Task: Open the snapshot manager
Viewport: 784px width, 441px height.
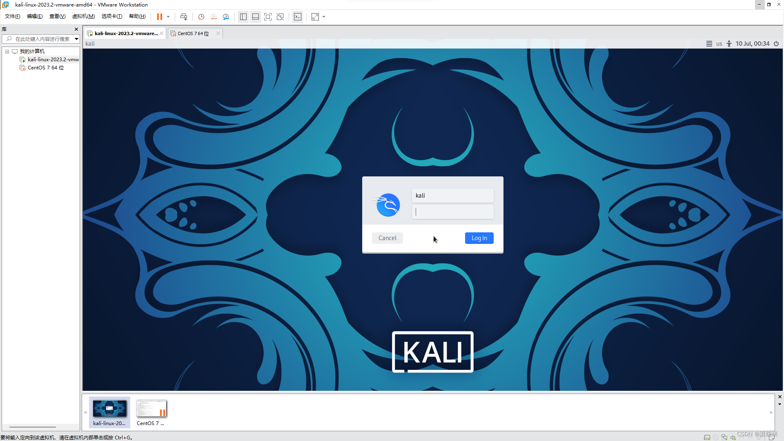Action: click(x=226, y=17)
